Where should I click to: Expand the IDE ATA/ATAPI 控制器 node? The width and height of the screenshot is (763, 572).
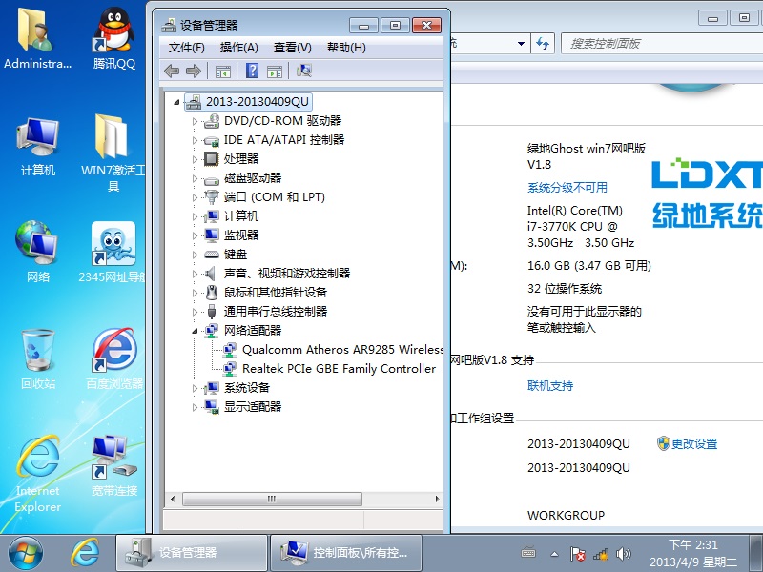click(x=195, y=140)
